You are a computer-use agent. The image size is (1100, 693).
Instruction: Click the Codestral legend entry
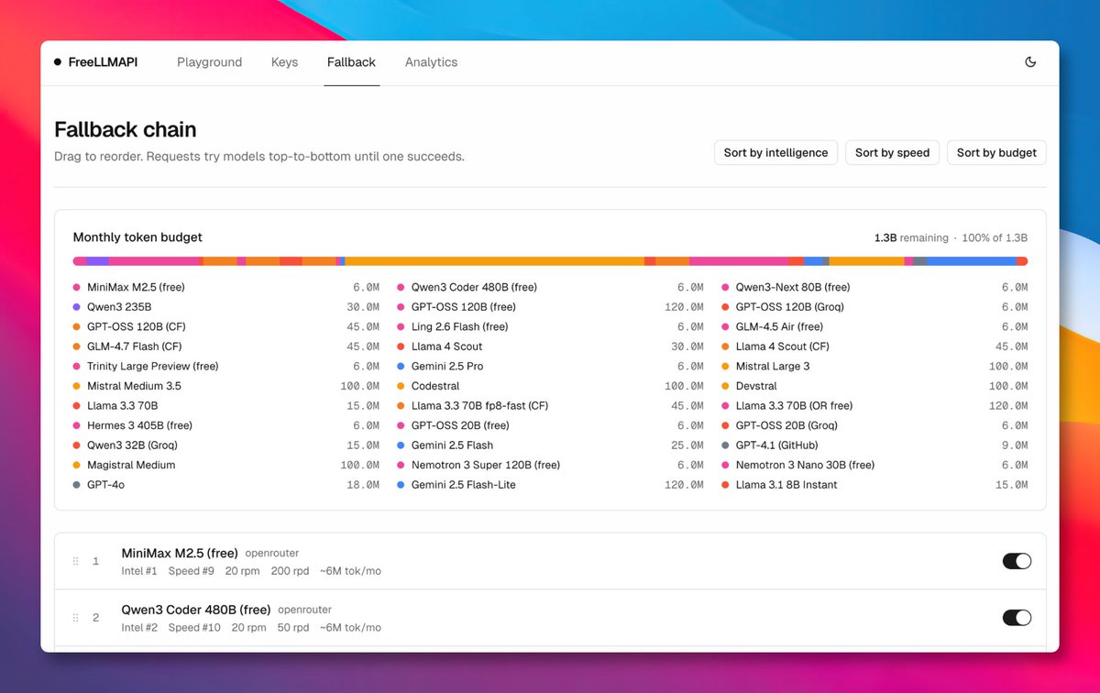click(436, 386)
